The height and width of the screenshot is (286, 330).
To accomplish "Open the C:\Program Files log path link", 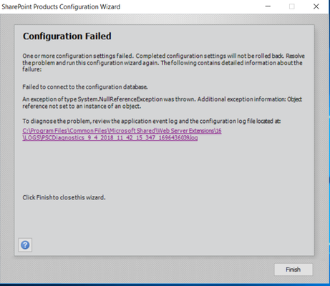I will pos(122,131).
